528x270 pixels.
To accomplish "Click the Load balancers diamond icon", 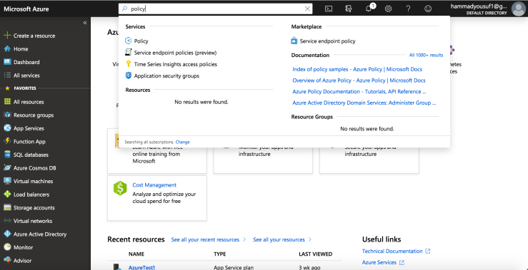I will [7, 194].
